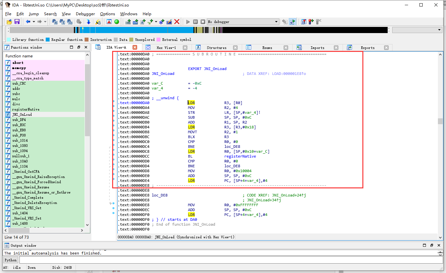
Task: Close the Hex View-1 tab
Action: [x=185, y=48]
